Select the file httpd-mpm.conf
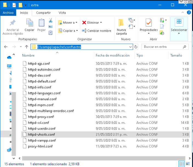 (41, 105)
